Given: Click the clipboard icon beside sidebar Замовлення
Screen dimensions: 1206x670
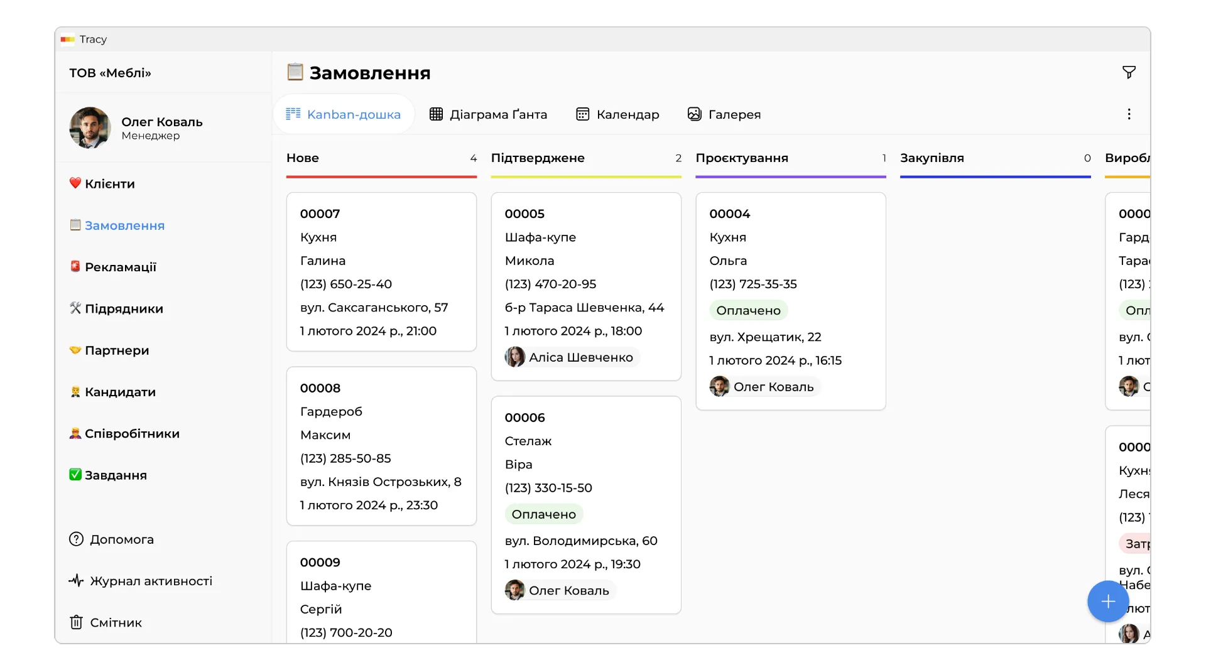Looking at the screenshot, I should 75,225.
